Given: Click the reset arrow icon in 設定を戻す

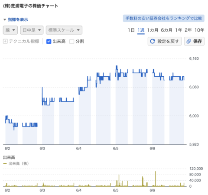Looking at the screenshot, I should pyautogui.click(x=153, y=41).
